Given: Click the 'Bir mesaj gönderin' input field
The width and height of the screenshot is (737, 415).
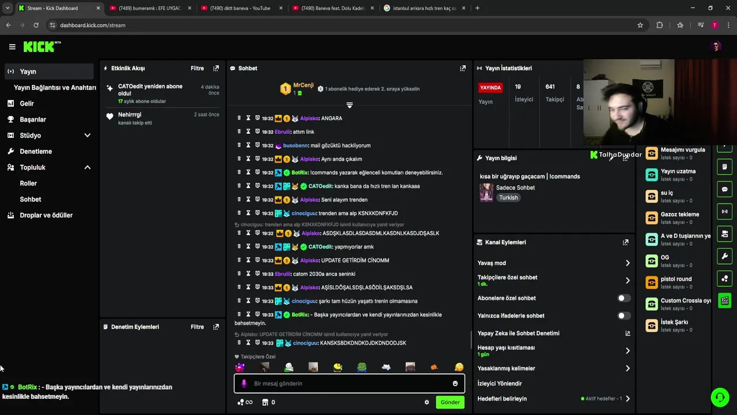Looking at the screenshot, I should [x=349, y=383].
